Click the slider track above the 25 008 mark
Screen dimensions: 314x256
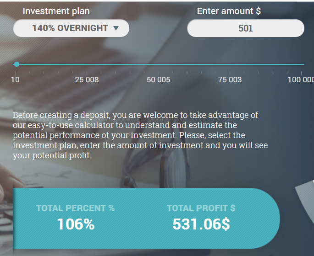(87, 64)
